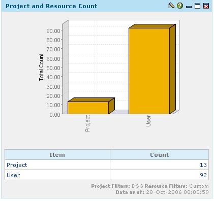The image size is (214, 201).
Task: Click the tall User bar in chart
Action: (149, 71)
